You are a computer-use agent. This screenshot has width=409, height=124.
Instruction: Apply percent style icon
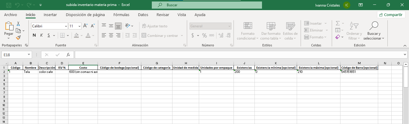(x=205, y=35)
